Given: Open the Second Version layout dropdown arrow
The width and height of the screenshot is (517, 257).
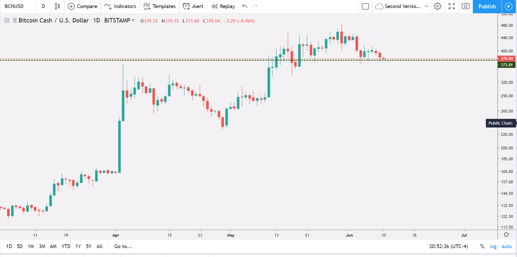Looking at the screenshot, I should [427, 6].
